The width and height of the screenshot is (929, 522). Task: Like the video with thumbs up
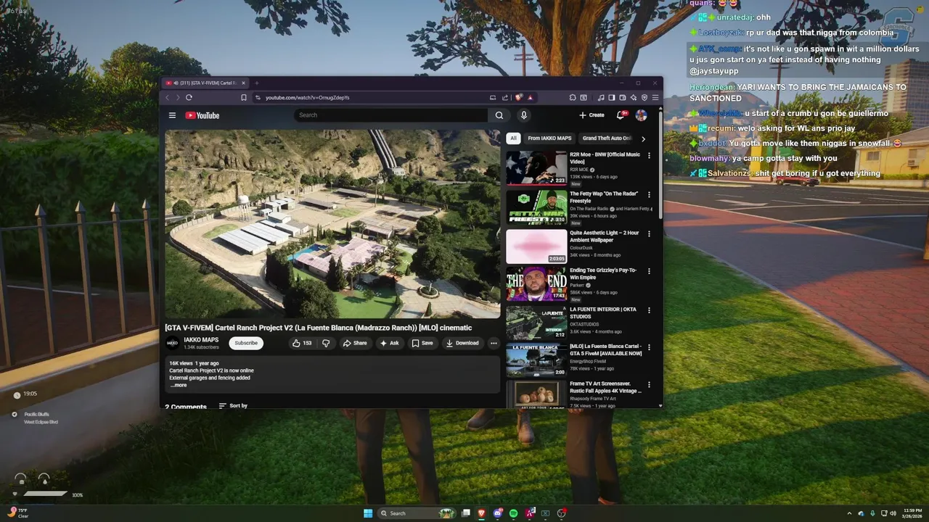[x=302, y=343]
